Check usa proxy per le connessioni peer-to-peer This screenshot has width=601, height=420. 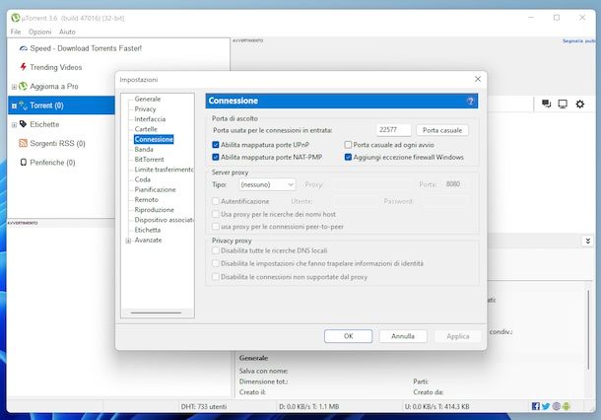pos(216,227)
